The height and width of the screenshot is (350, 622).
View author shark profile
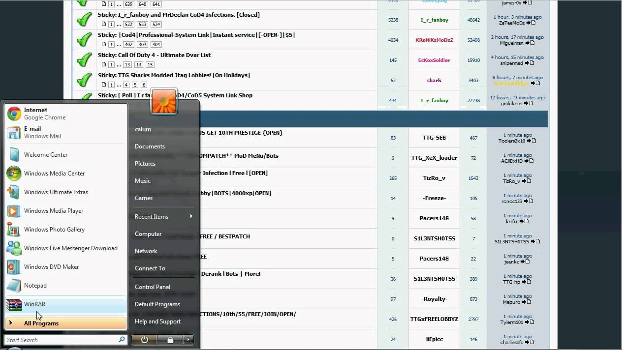coord(435,81)
